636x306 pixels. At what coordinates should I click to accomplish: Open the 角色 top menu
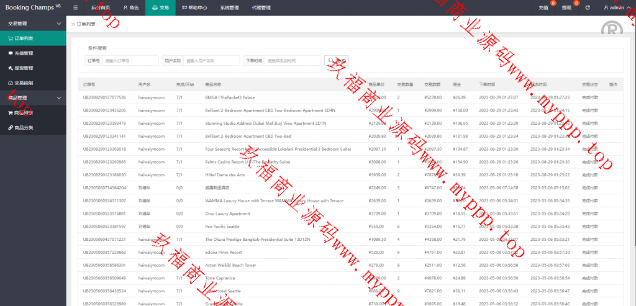point(130,7)
